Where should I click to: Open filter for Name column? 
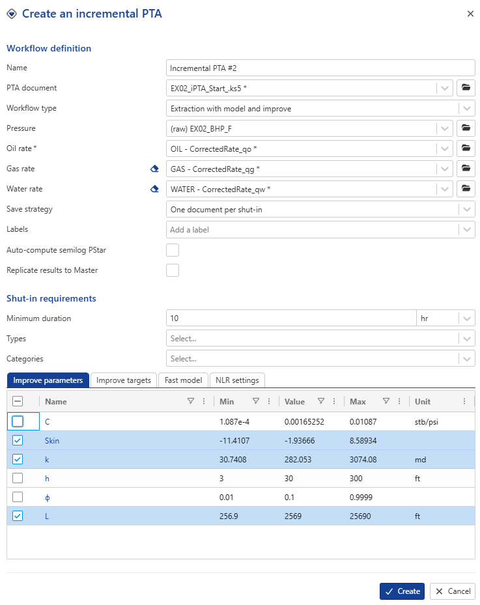[190, 402]
